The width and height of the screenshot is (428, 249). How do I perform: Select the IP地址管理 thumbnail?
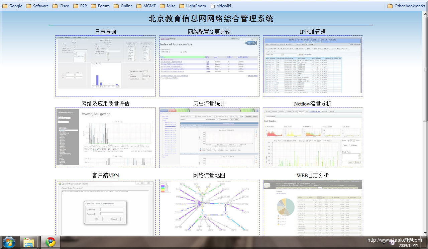click(313, 66)
